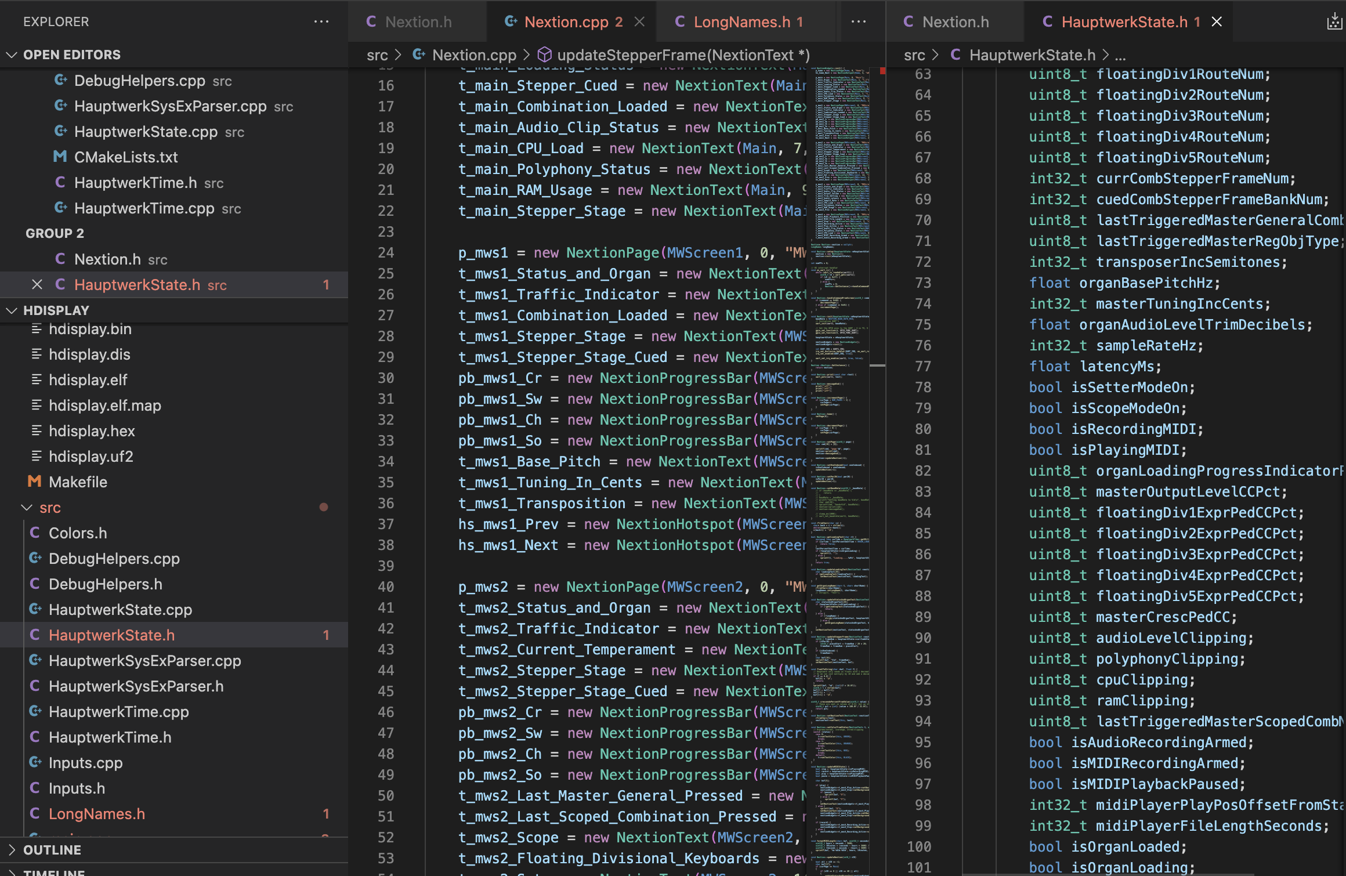
Task: Select HauptwerkSysExParser.h in file tree
Action: [x=136, y=686]
